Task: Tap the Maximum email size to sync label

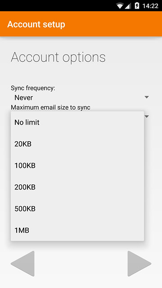Action: [x=50, y=107]
